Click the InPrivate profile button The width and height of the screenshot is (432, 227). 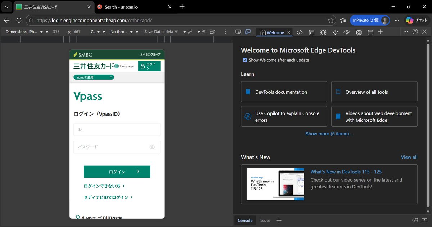[370, 20]
